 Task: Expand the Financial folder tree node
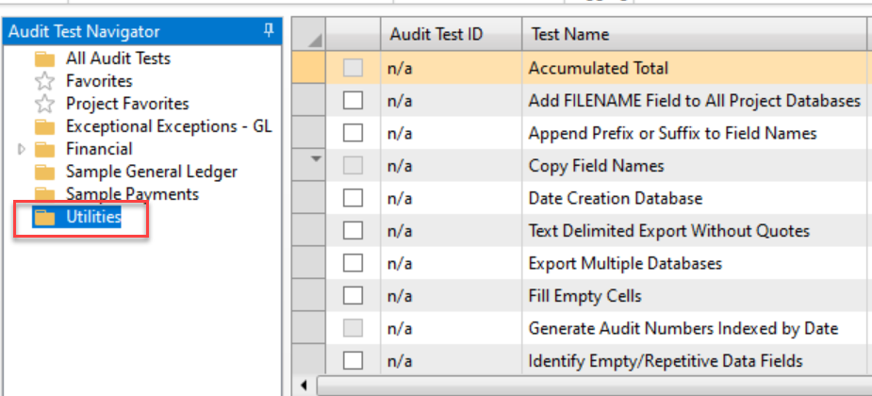[x=23, y=149]
